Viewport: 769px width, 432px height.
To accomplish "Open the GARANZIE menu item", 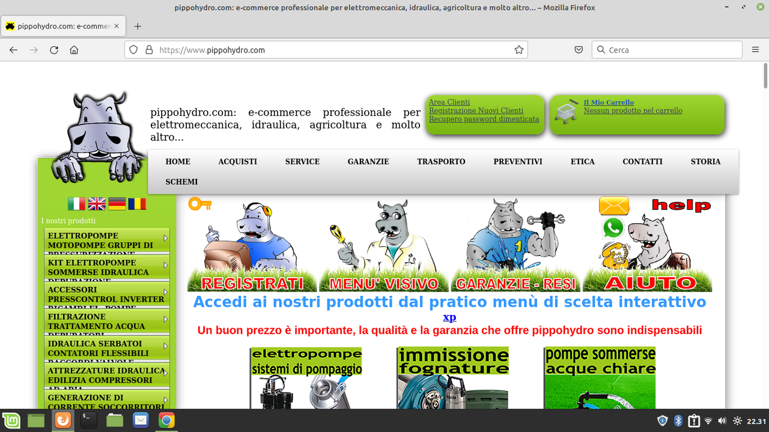I will click(x=368, y=161).
